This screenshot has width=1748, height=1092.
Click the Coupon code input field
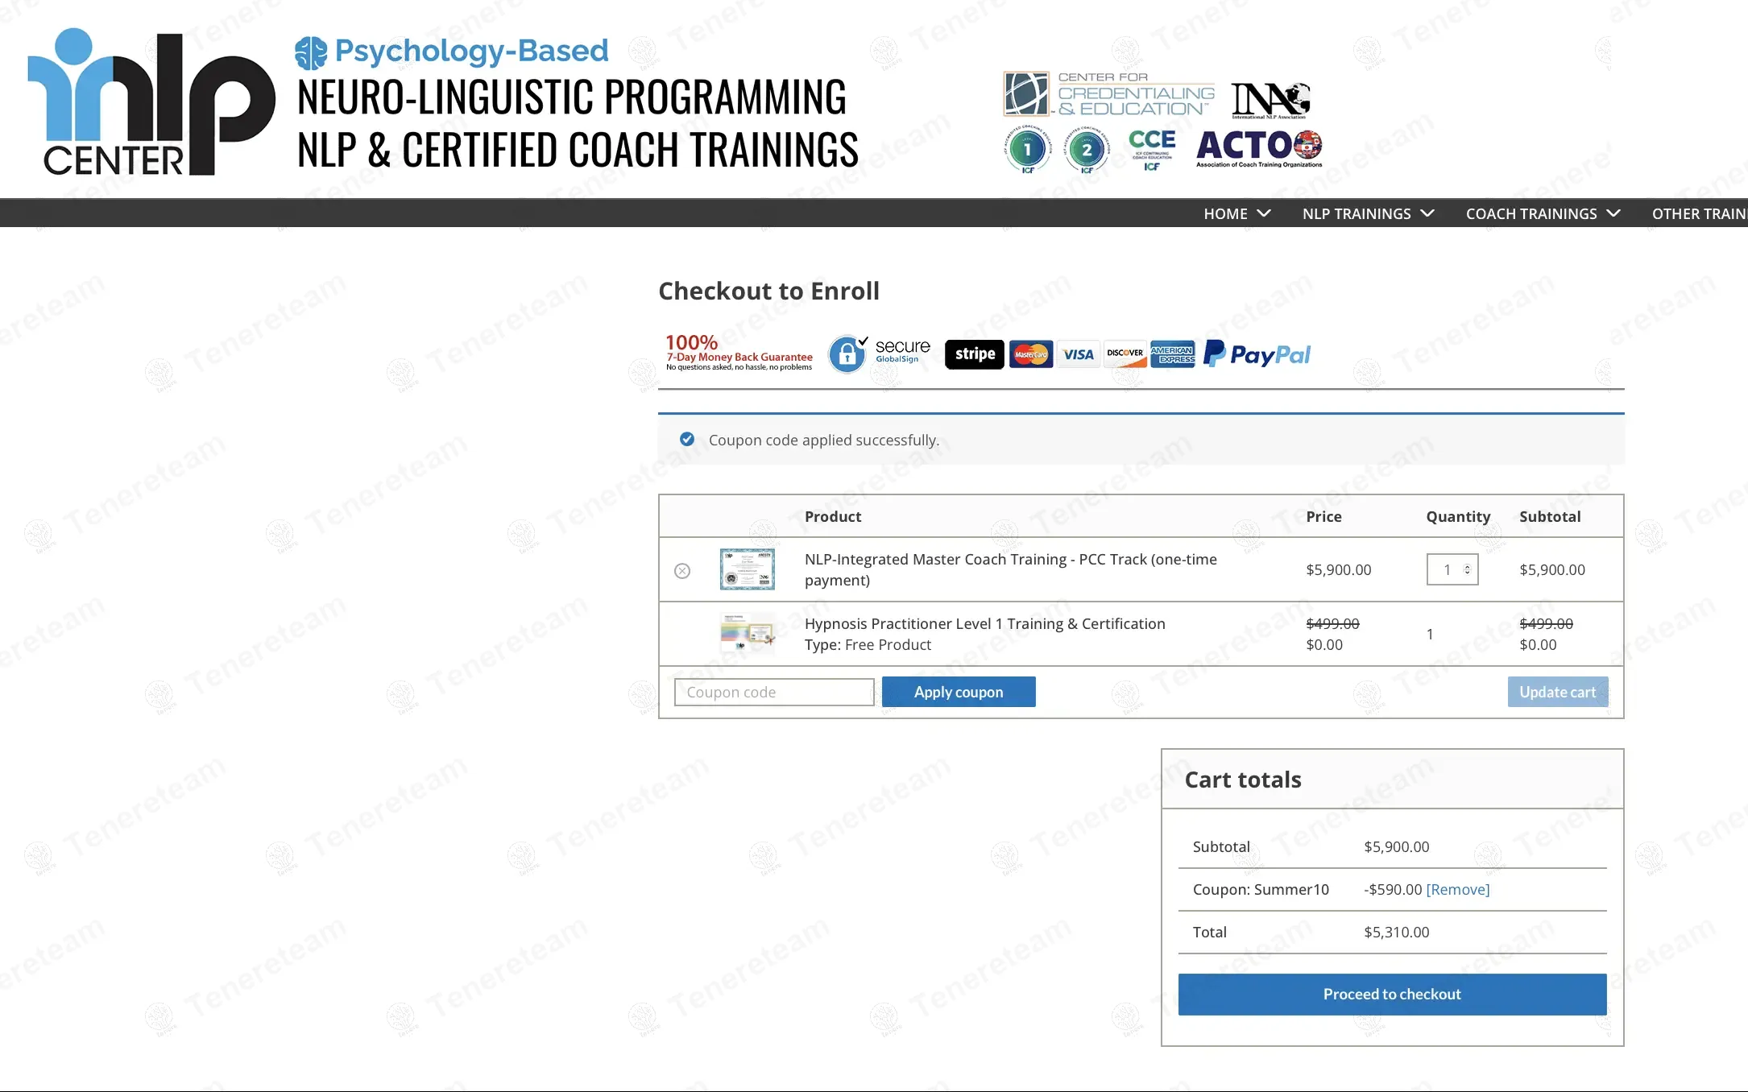pyautogui.click(x=773, y=692)
